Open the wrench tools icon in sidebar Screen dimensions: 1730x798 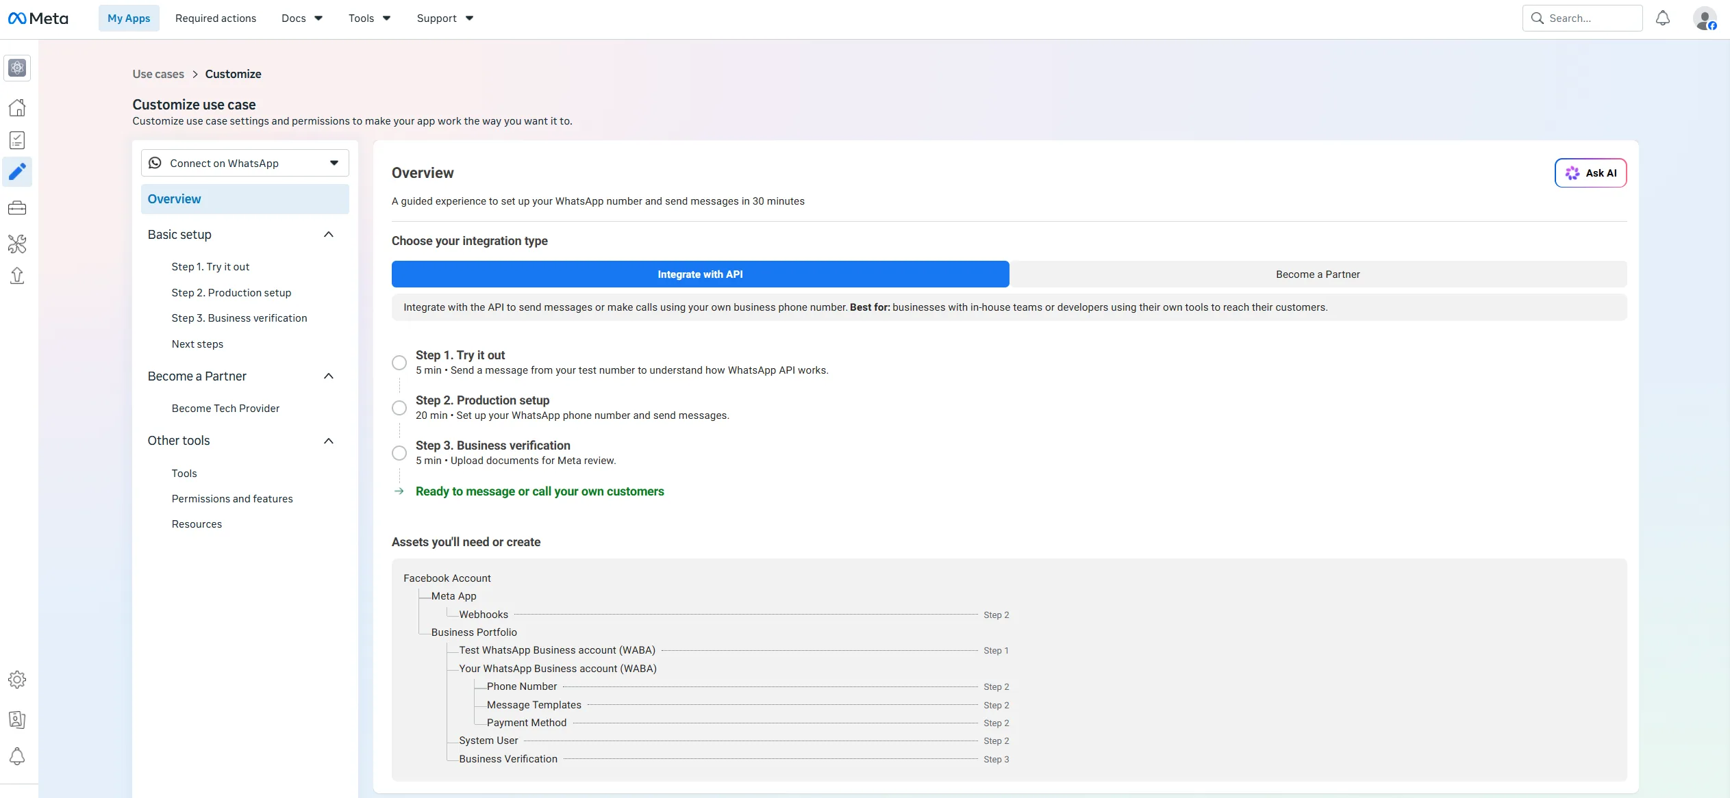click(17, 244)
